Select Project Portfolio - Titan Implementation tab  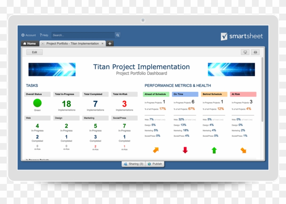pyautogui.click(x=73, y=44)
